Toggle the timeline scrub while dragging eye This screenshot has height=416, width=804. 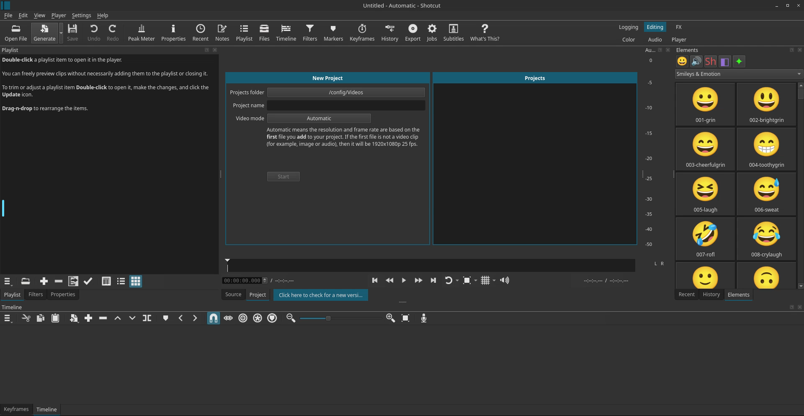coord(228,318)
